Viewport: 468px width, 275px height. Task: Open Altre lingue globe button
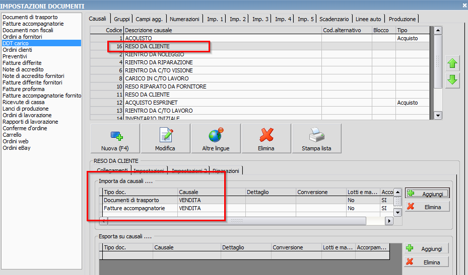coord(216,139)
